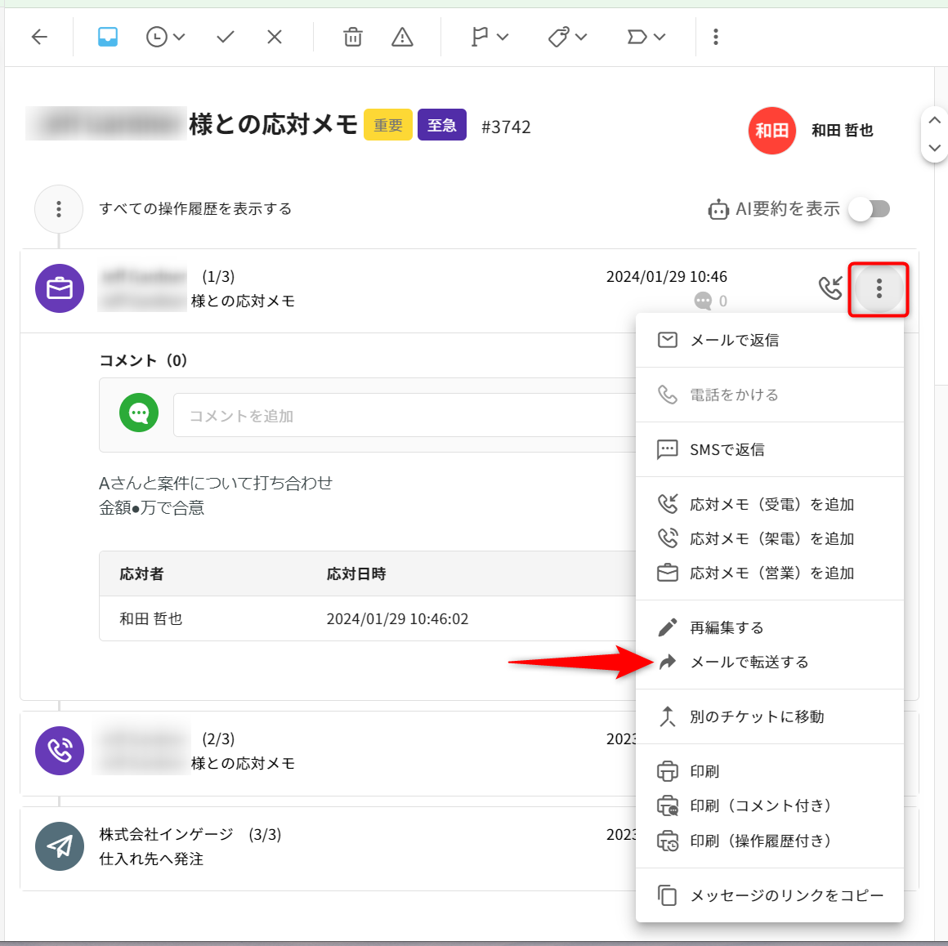Toggle the AI要約を表示 switch

pyautogui.click(x=869, y=209)
